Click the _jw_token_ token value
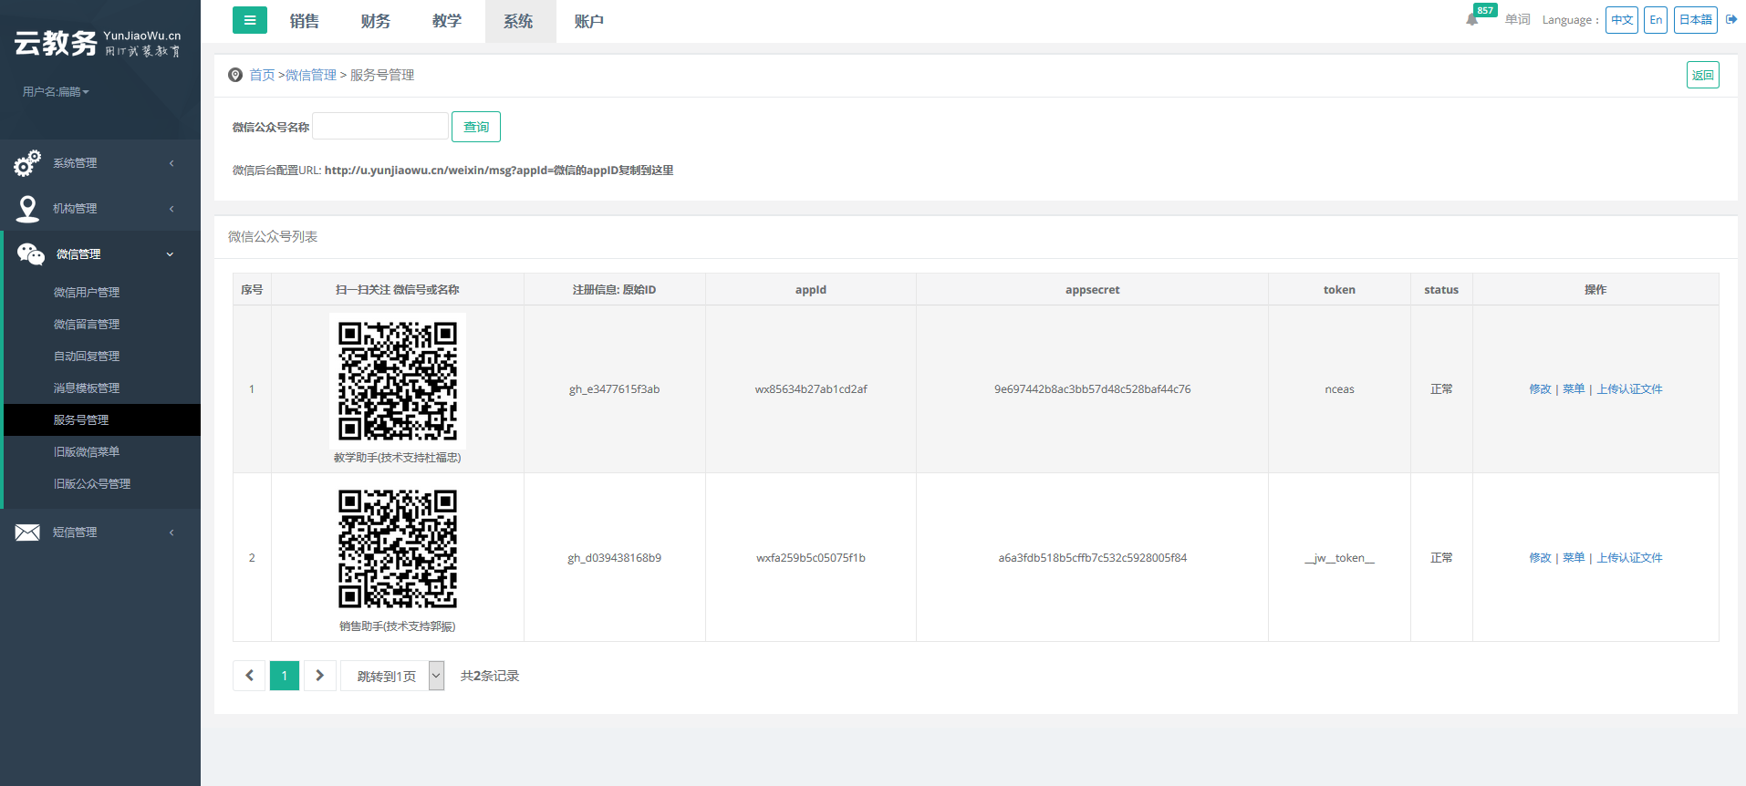1746x786 pixels. point(1339,558)
